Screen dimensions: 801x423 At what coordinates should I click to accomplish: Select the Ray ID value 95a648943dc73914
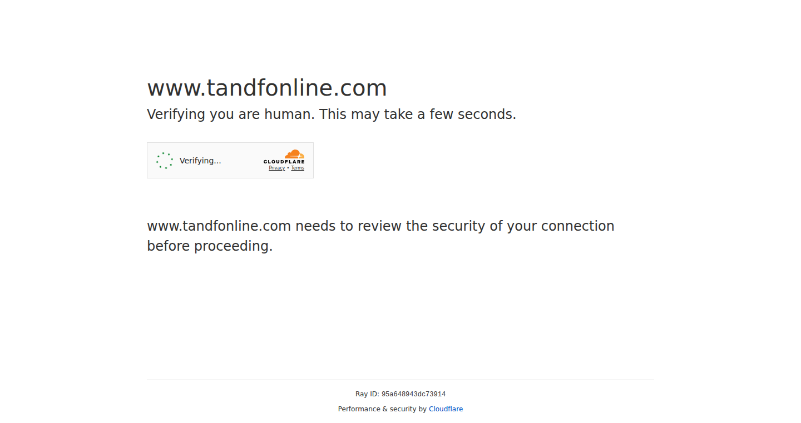[x=413, y=394]
